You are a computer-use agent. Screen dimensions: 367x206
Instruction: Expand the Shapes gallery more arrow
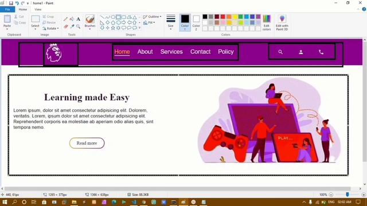click(x=140, y=28)
